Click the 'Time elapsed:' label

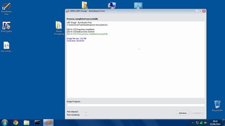pyautogui.click(x=72, y=112)
